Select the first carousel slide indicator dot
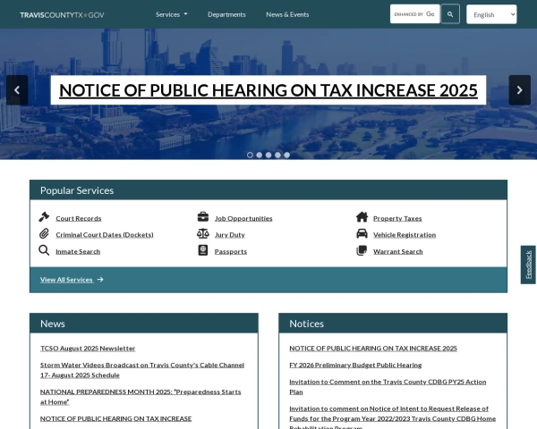Screen dimensions: 537x429 pyautogui.click(x=250, y=155)
